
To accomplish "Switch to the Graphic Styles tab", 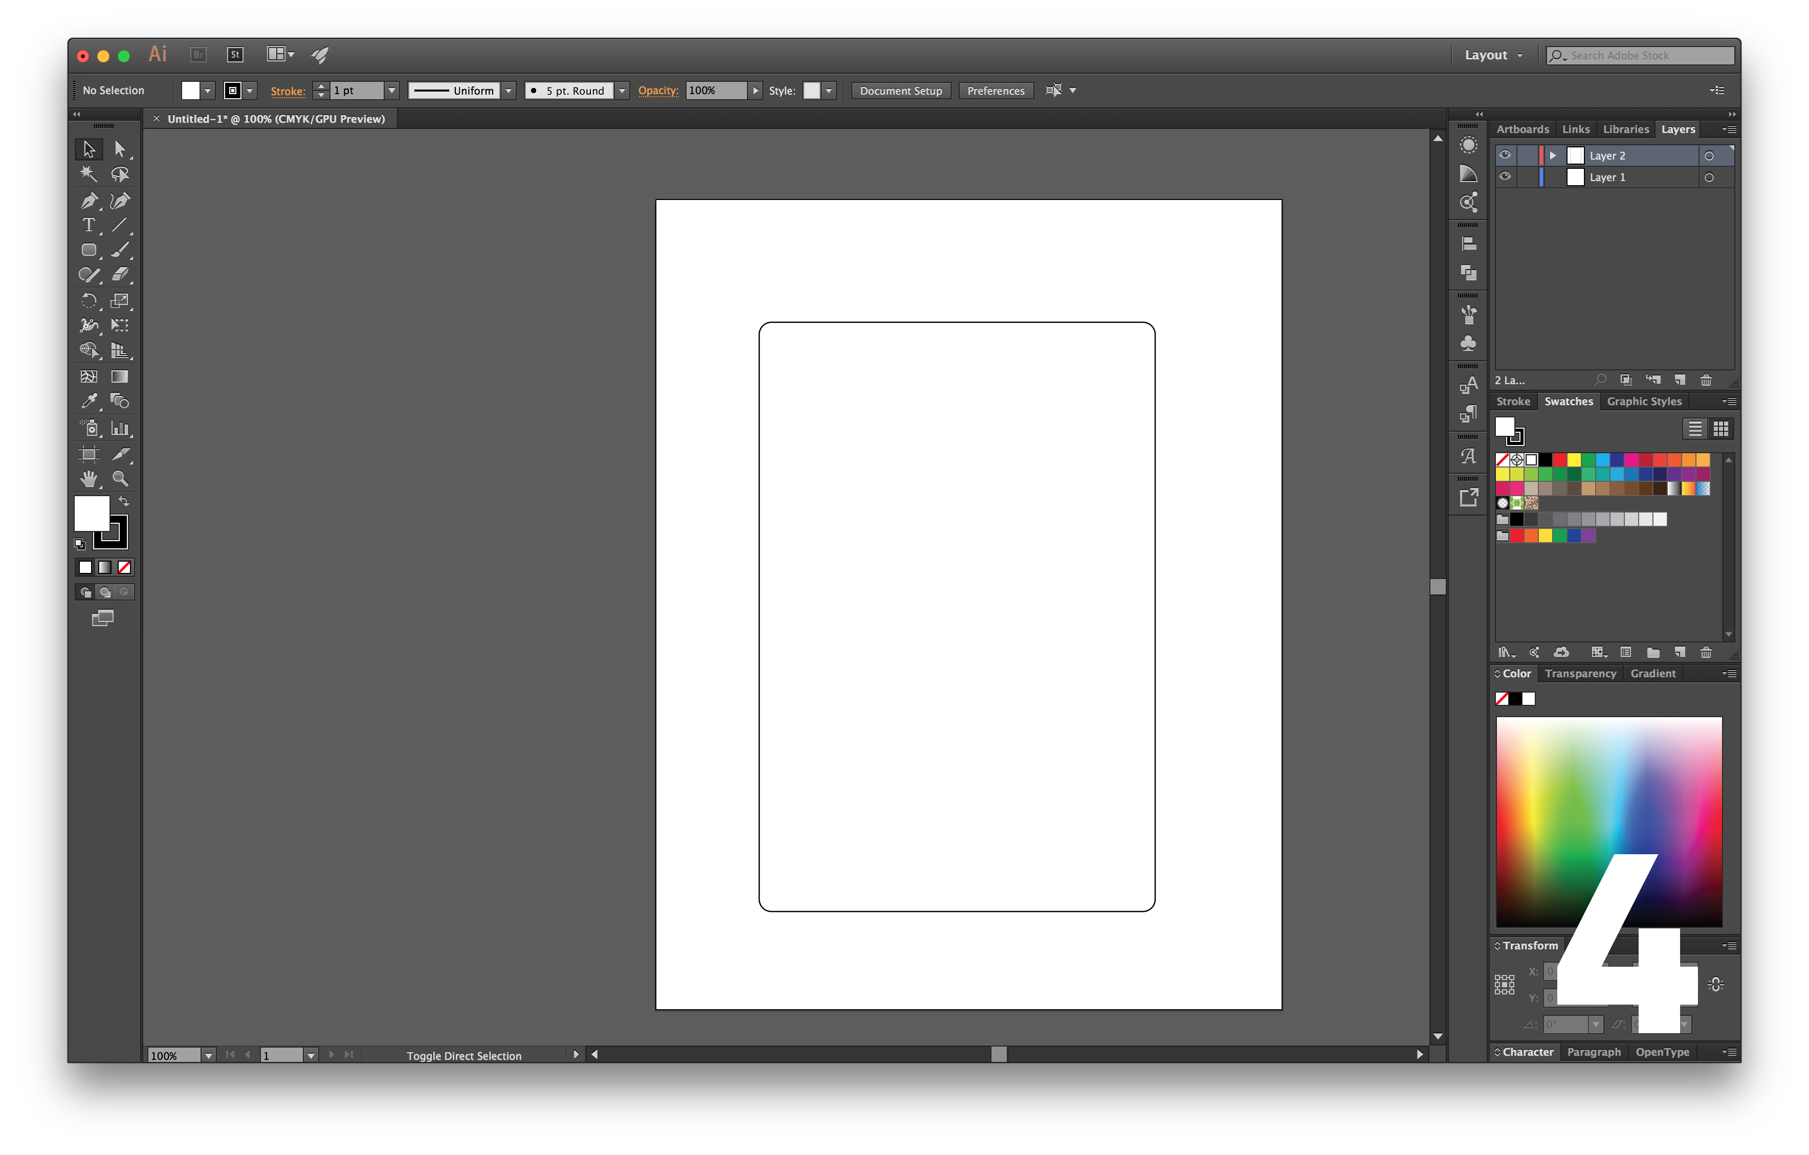I will click(1644, 401).
